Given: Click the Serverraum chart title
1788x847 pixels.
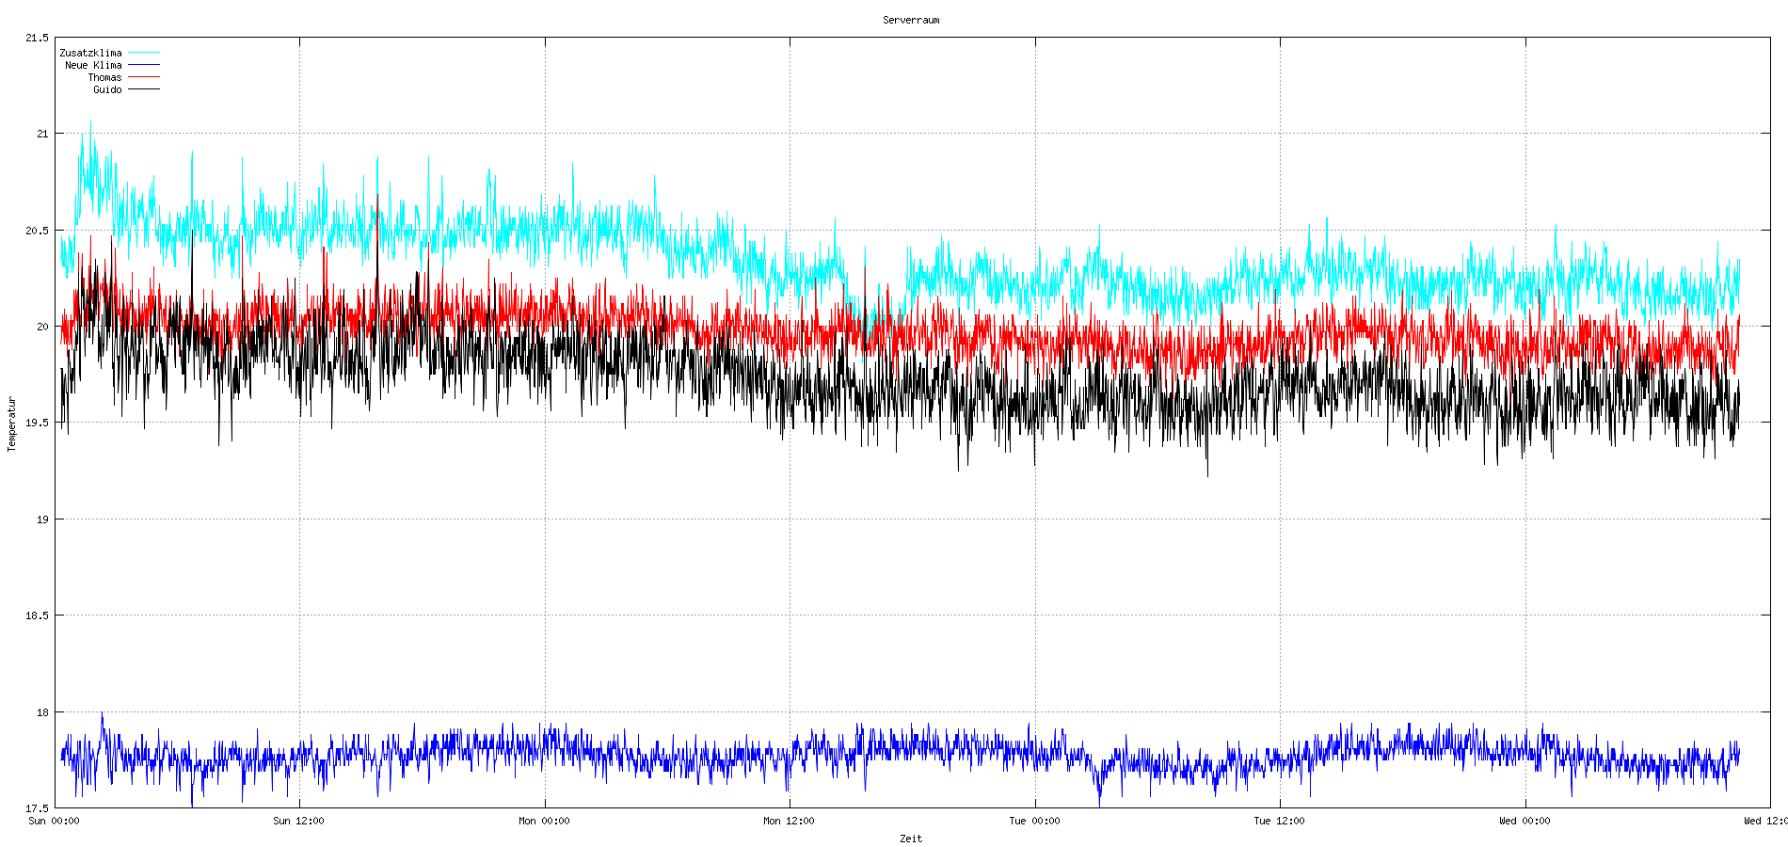Looking at the screenshot, I should (910, 20).
